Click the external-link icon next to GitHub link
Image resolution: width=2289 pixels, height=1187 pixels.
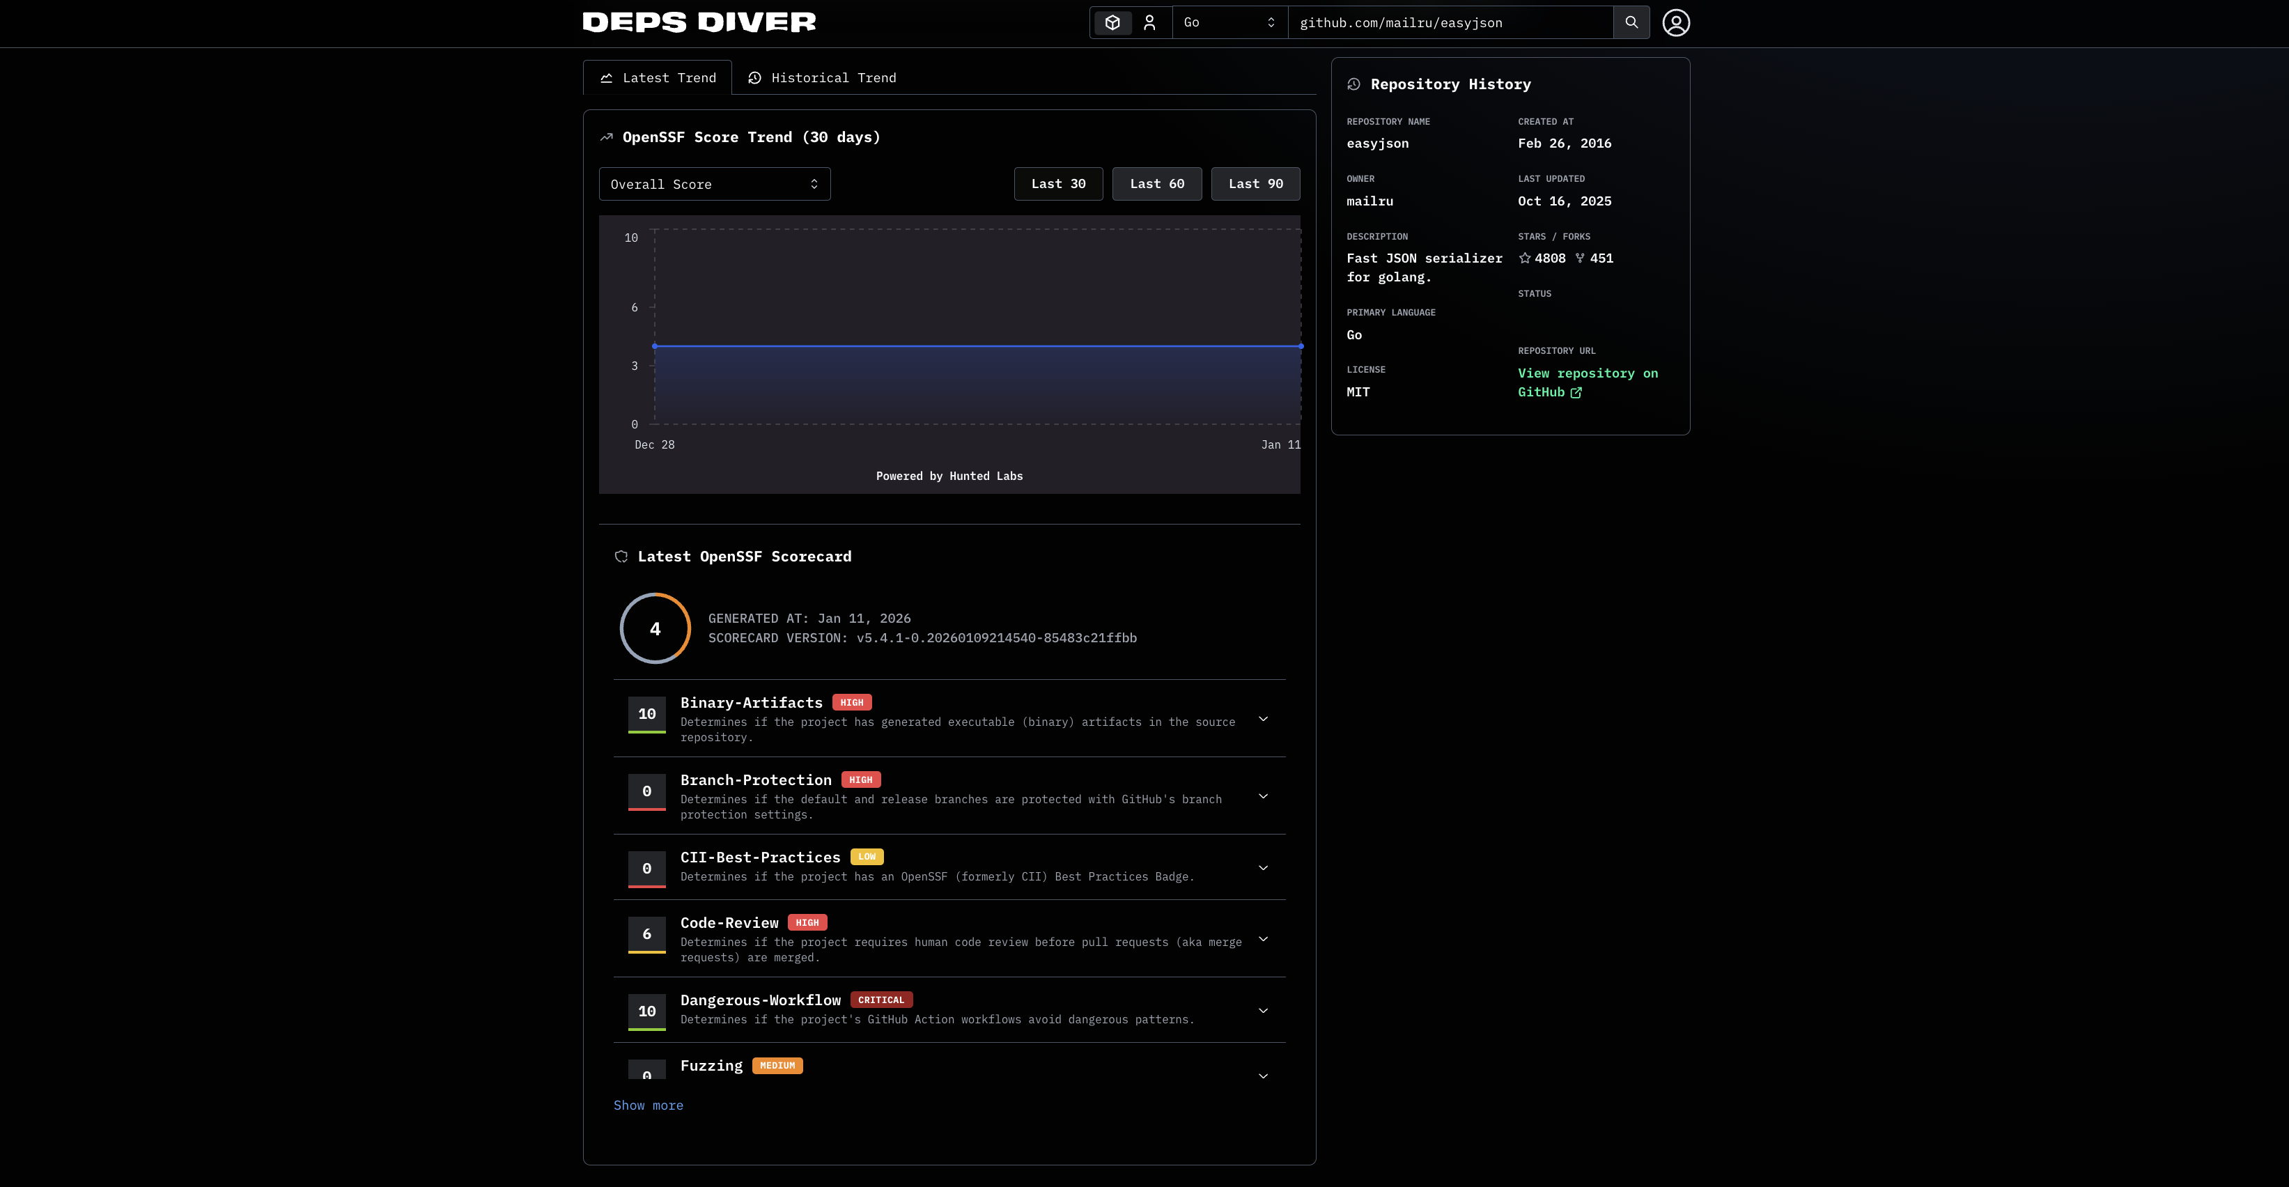(x=1576, y=393)
